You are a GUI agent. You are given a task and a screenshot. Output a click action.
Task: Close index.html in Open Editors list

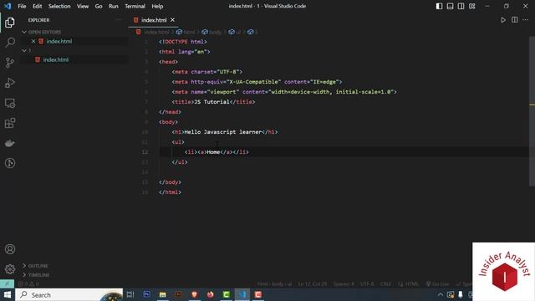(x=33, y=41)
